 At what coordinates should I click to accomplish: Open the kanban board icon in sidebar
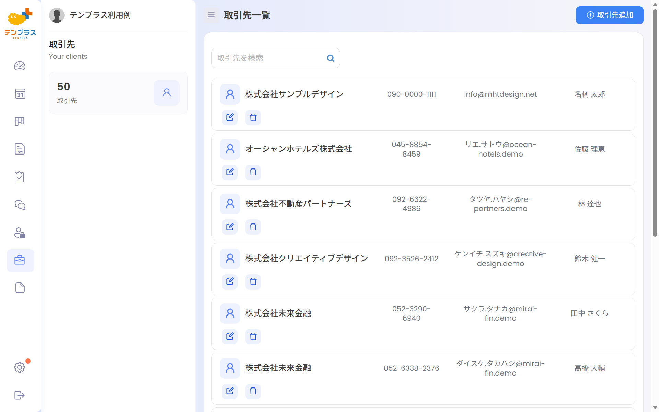pyautogui.click(x=20, y=122)
